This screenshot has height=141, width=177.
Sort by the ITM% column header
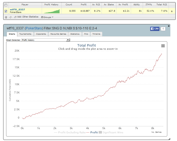[x=149, y=4]
